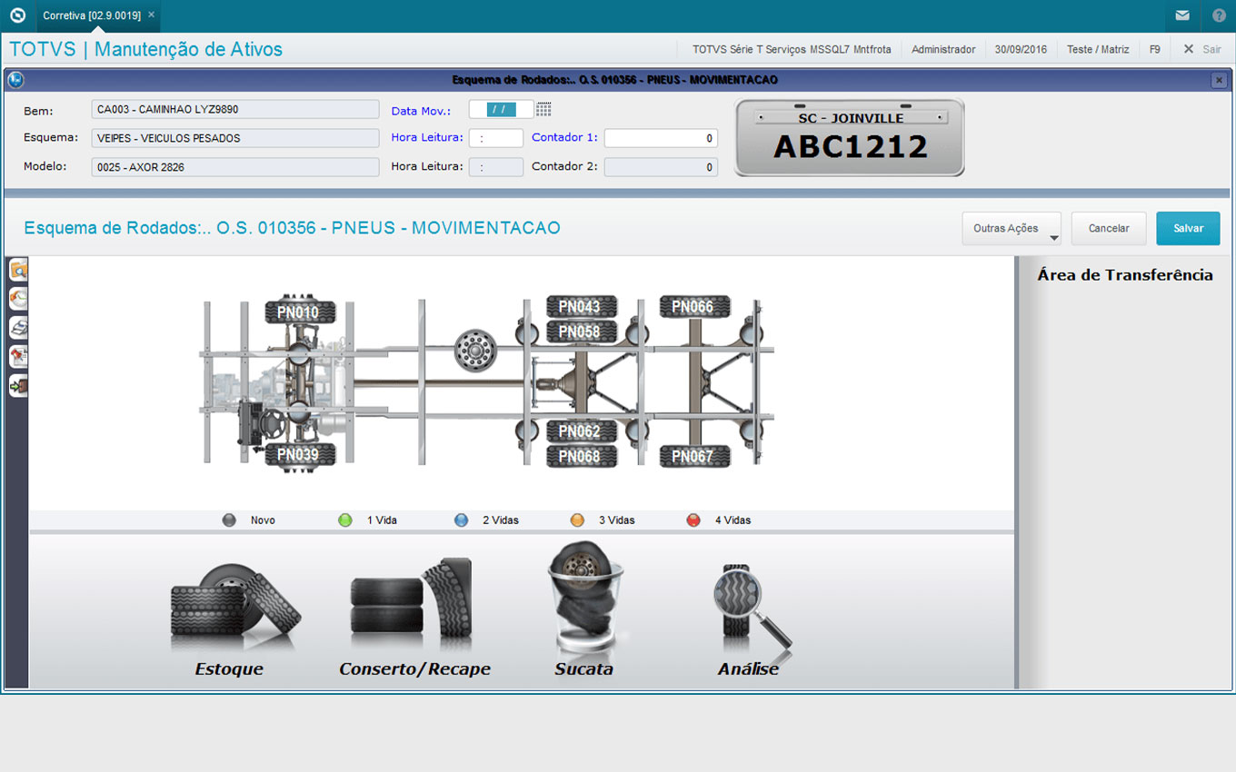1236x772 pixels.
Task: Click the Conserto/Recape tires icon
Action: [x=412, y=604]
